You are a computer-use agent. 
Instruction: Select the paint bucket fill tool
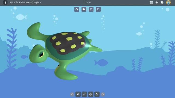click(78, 94)
